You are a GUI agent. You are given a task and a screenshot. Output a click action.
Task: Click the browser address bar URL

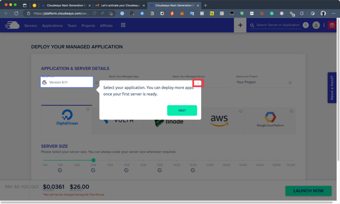click(61, 13)
